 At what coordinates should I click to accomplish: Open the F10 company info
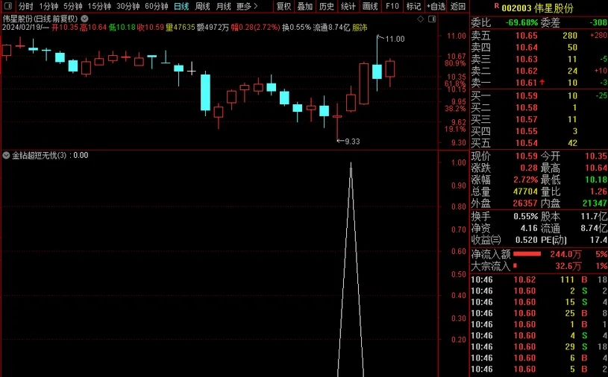392,6
